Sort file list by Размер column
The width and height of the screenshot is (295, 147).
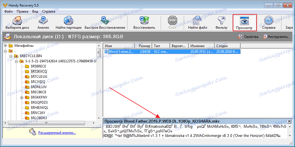pos(143,46)
